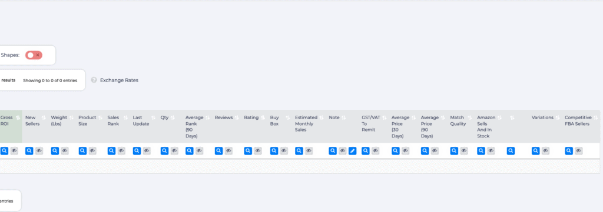Hide the Sales Rank column
Viewport: 603px width, 212px height.
coord(121,151)
